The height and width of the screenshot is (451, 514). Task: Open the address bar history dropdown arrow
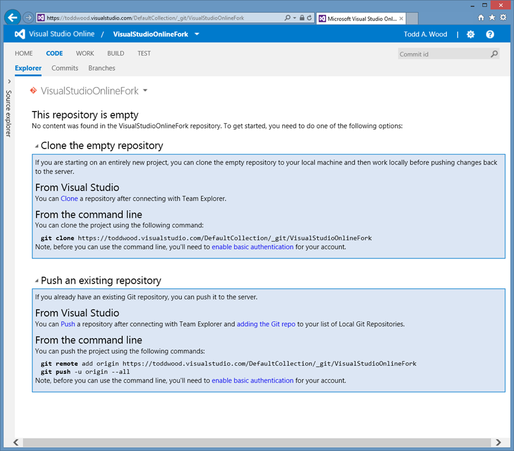click(x=295, y=18)
